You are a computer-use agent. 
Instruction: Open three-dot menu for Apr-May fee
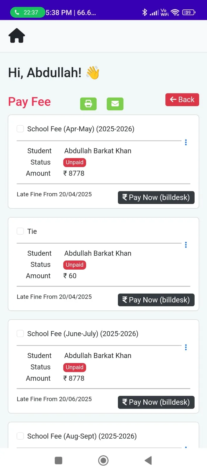pos(186,142)
